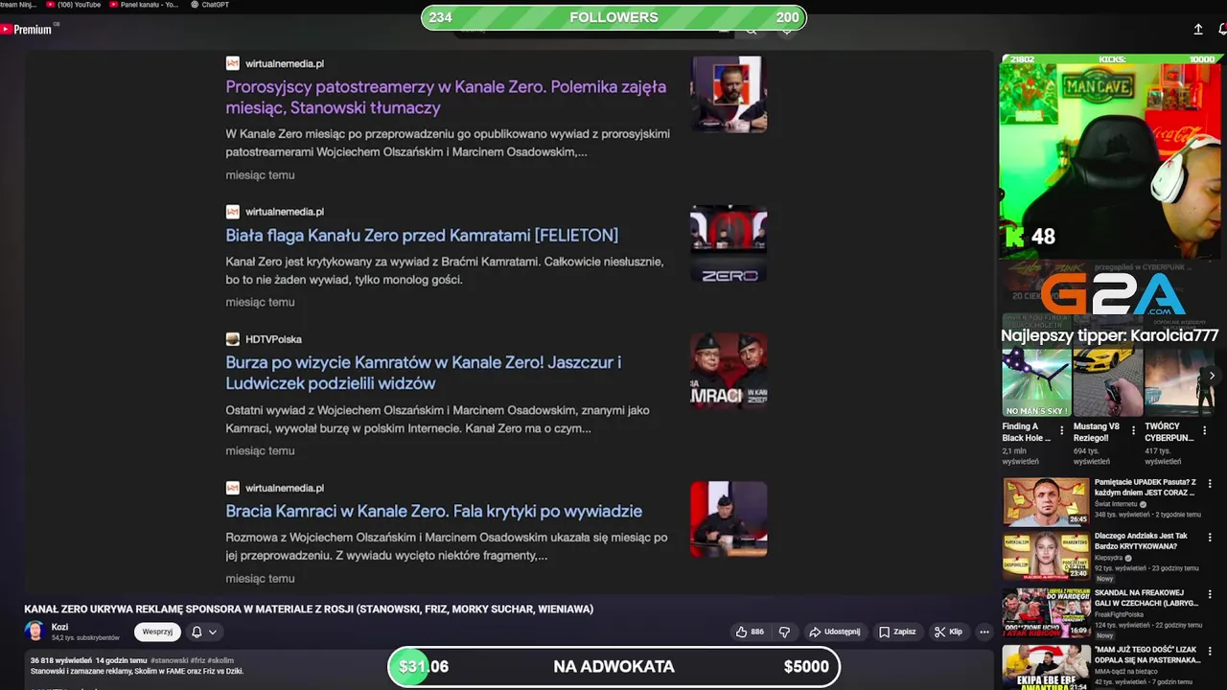
Task: Open 'SKANDAL NA FREAKOWEJ GALI W CZECHACH' title
Action: pyautogui.click(x=1146, y=599)
